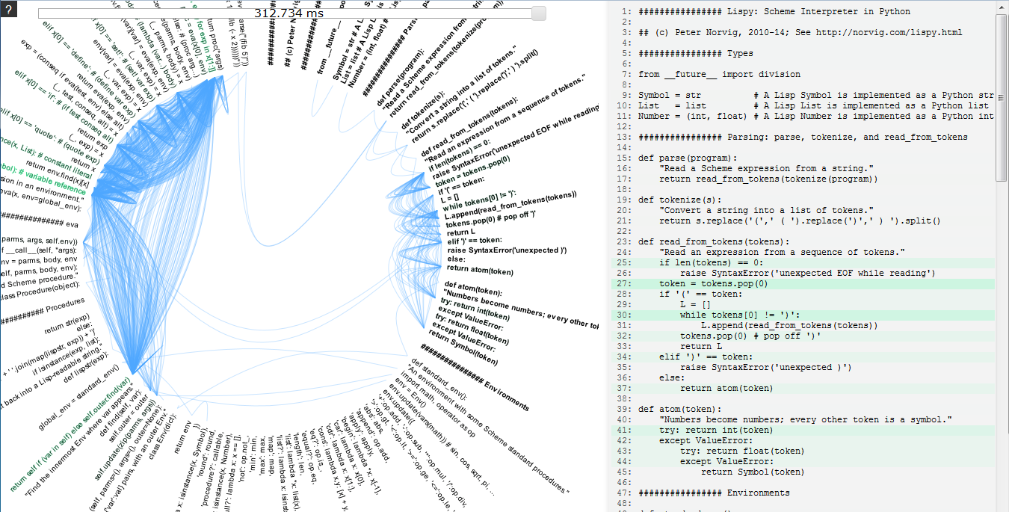Open the question mark help icon

tap(7, 9)
